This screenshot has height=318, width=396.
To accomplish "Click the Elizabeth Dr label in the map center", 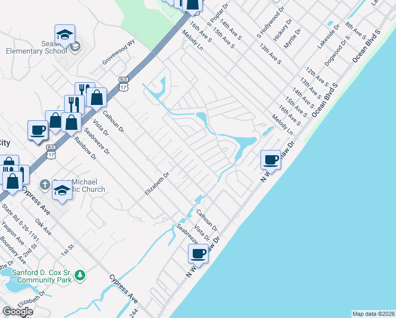I will [x=157, y=184].
